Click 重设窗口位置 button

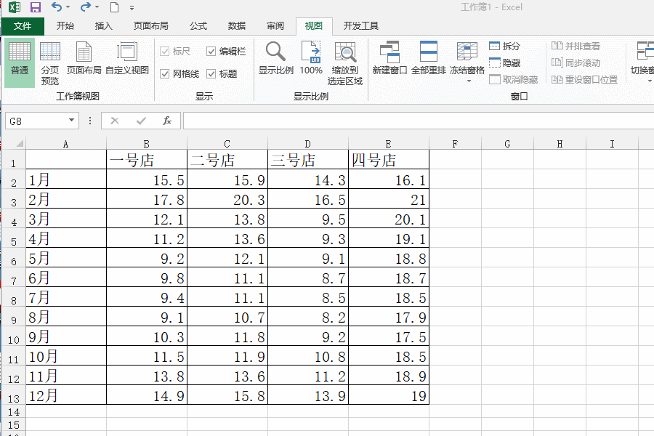(x=584, y=79)
